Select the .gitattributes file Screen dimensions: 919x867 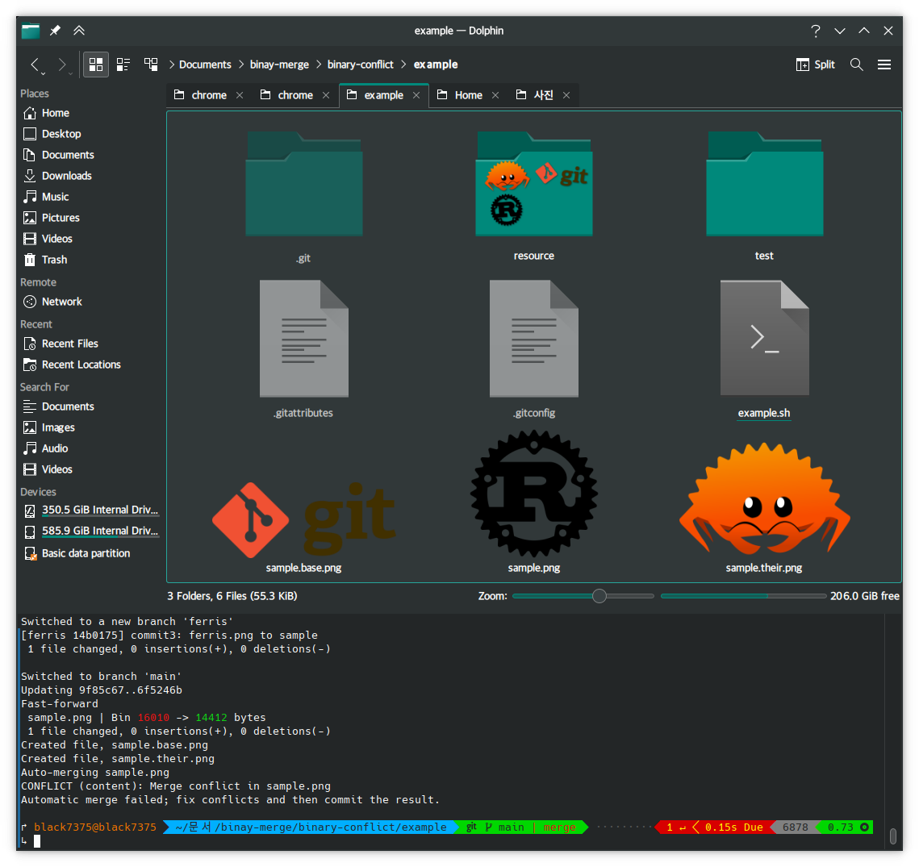click(303, 339)
